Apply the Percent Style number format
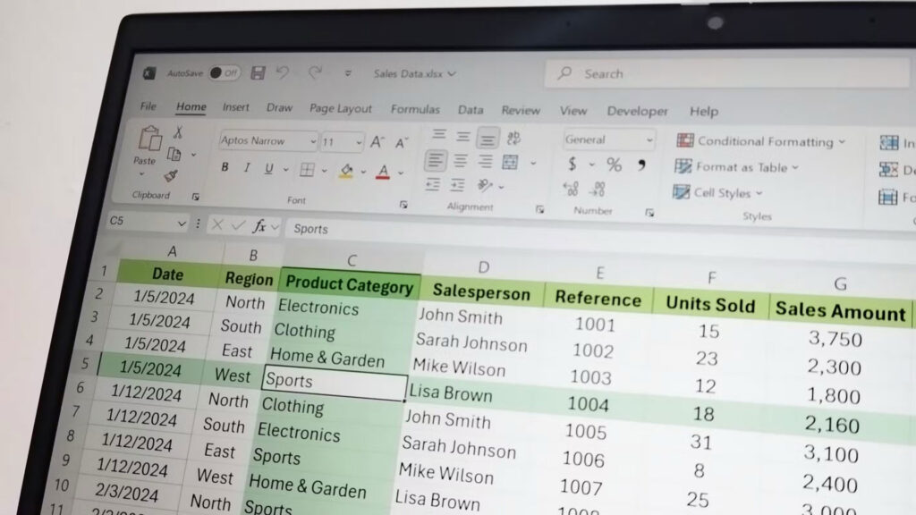916x515 pixels. tap(615, 165)
